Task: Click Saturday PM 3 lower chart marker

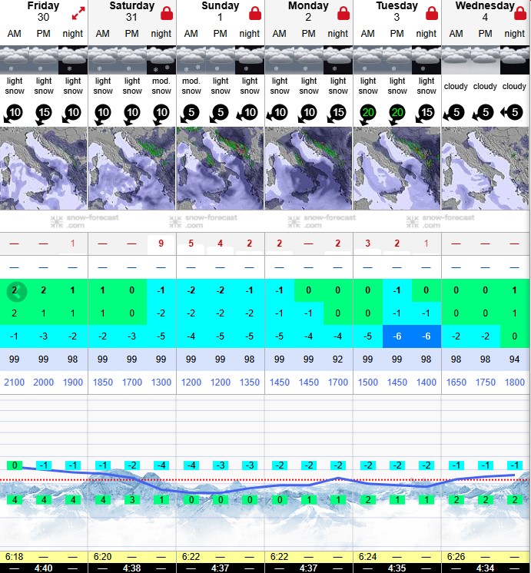Action: (x=132, y=499)
